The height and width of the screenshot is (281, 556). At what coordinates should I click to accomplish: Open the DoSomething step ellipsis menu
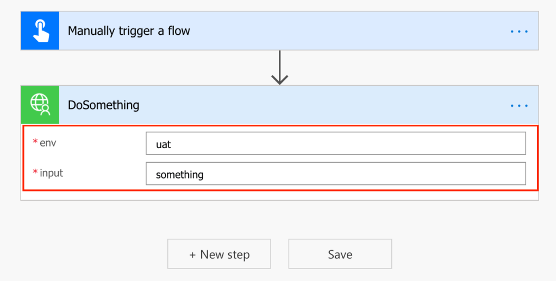pos(519,105)
